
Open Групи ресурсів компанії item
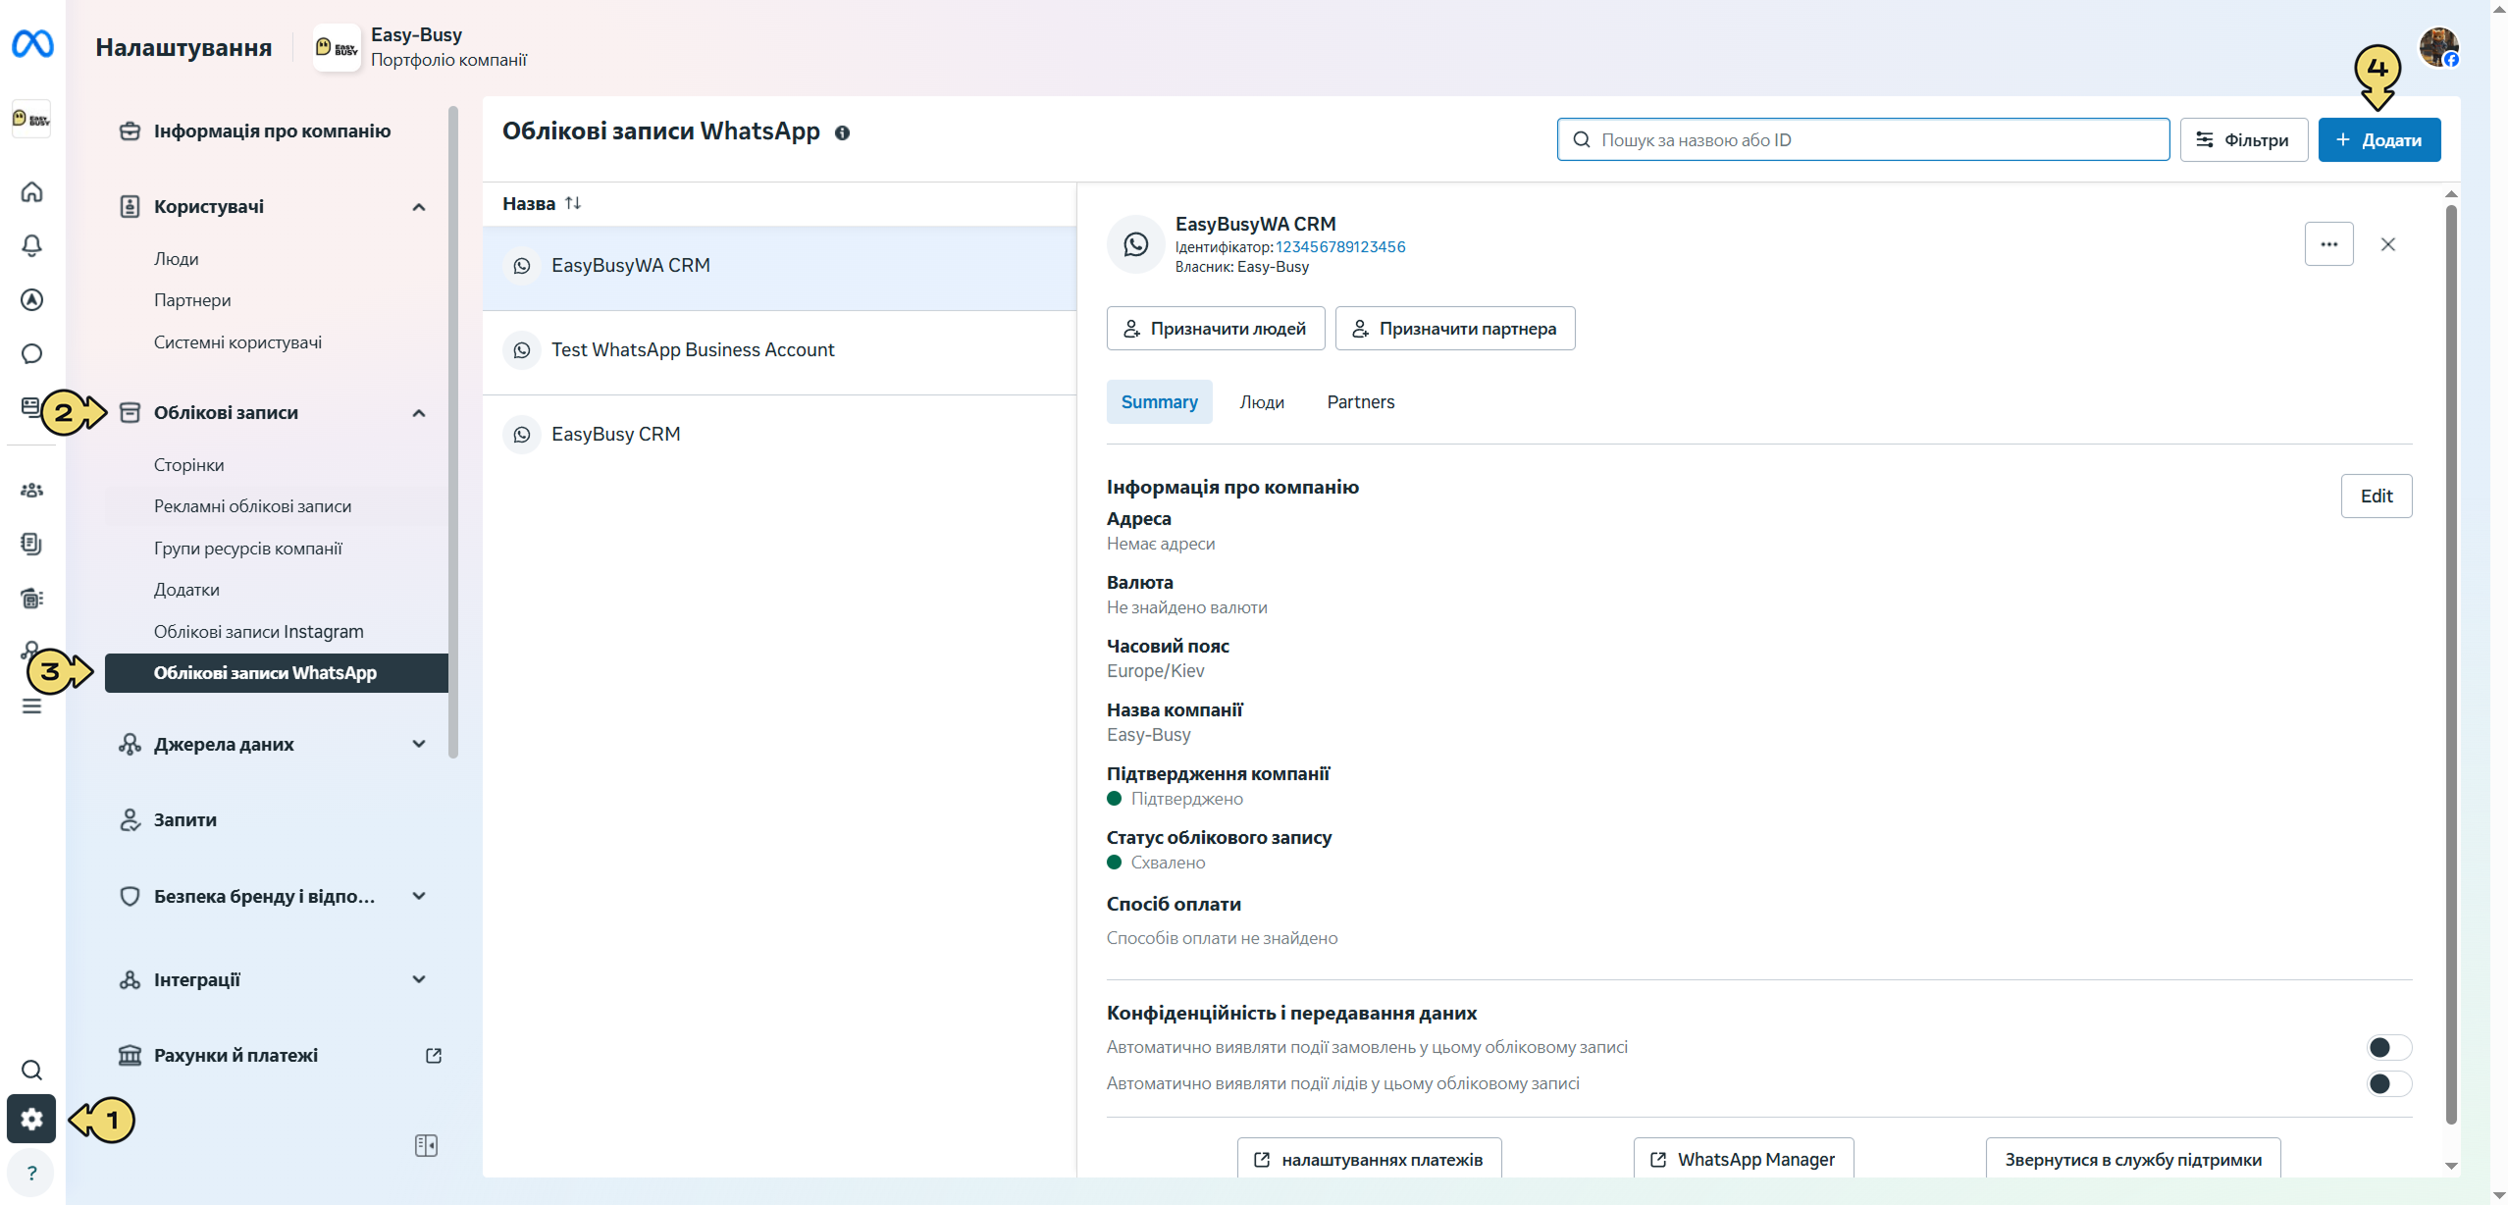[247, 548]
